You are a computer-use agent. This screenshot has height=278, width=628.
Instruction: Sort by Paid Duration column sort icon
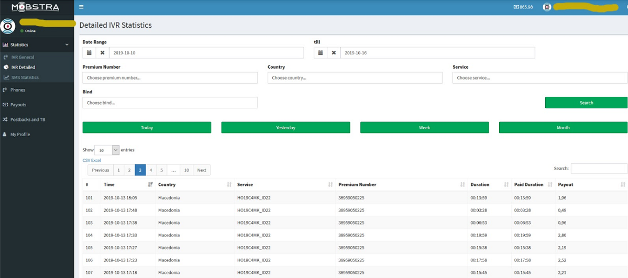550,185
